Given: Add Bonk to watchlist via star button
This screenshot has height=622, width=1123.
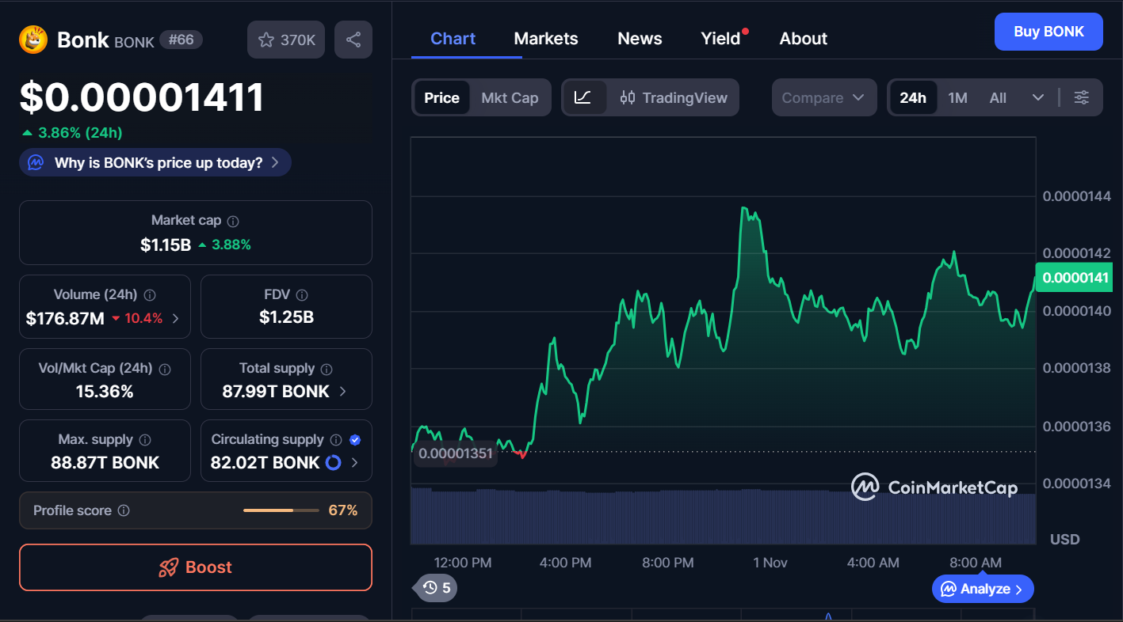Looking at the screenshot, I should coord(286,40).
